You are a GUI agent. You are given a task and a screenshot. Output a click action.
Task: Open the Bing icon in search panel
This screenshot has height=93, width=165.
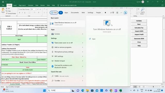click(125, 13)
